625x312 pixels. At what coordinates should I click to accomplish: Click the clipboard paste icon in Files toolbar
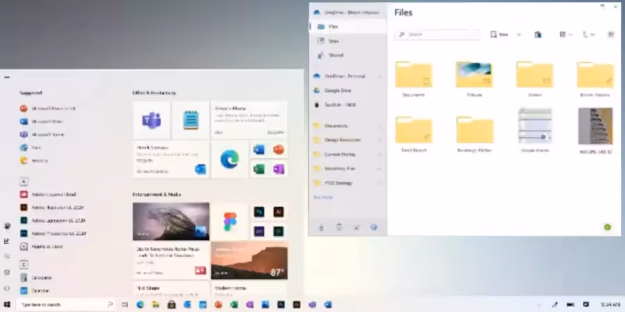pos(537,35)
